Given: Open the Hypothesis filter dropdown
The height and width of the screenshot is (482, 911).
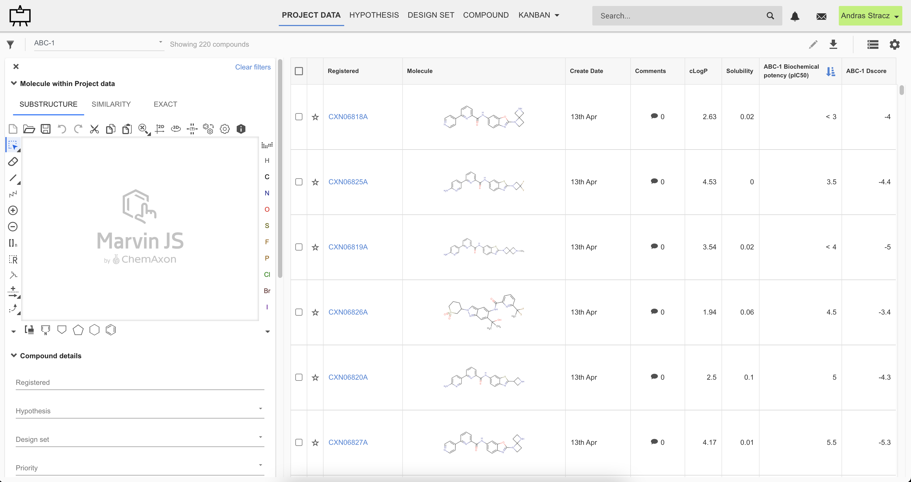Looking at the screenshot, I should [x=140, y=411].
